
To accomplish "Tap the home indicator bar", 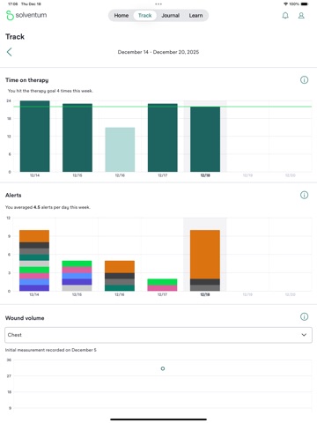I will click(158, 419).
